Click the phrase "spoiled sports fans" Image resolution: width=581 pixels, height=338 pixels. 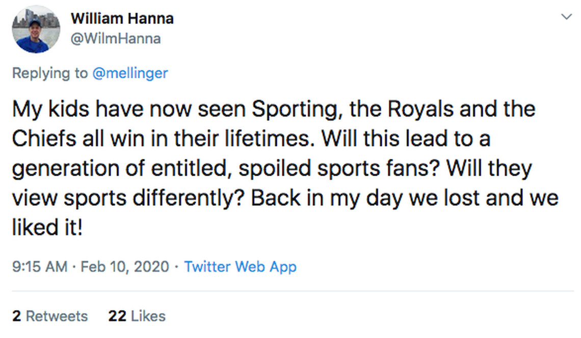333,168
